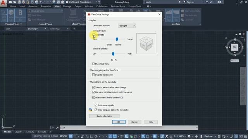This screenshot has height=139, width=248.
Task: Toggle polar tracking in the status bar
Action: (x=96, y=136)
